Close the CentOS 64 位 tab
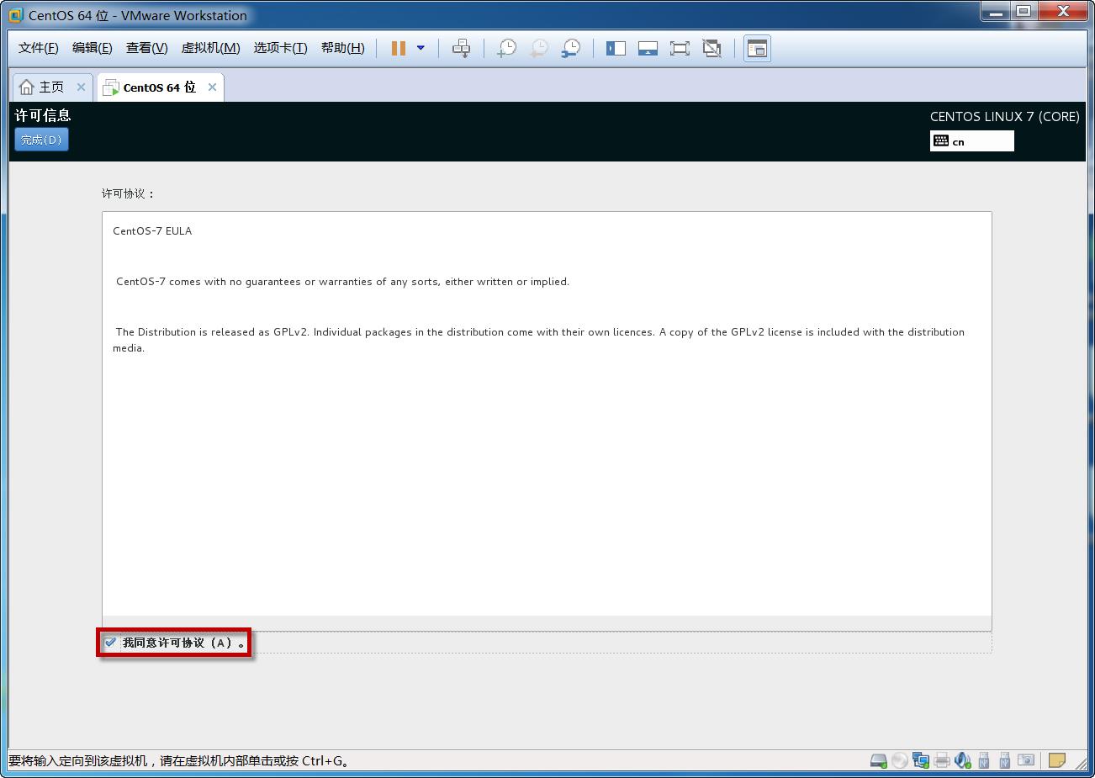 (x=212, y=87)
